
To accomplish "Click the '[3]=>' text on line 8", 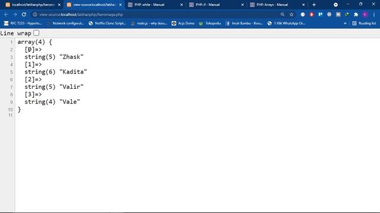I will coord(33,95).
